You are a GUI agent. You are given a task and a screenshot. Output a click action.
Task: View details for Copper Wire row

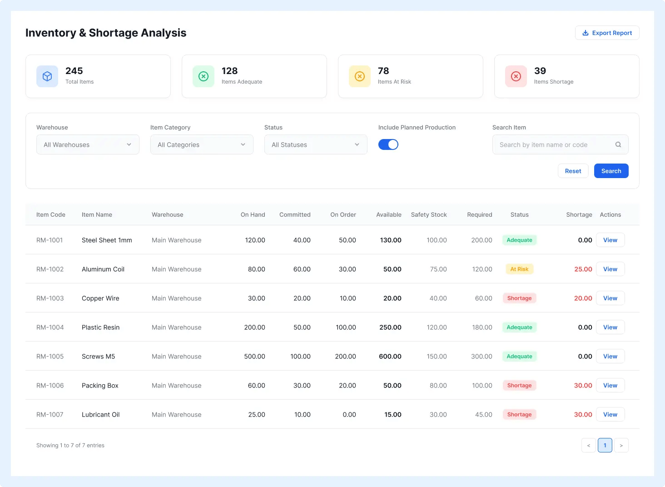[610, 298]
